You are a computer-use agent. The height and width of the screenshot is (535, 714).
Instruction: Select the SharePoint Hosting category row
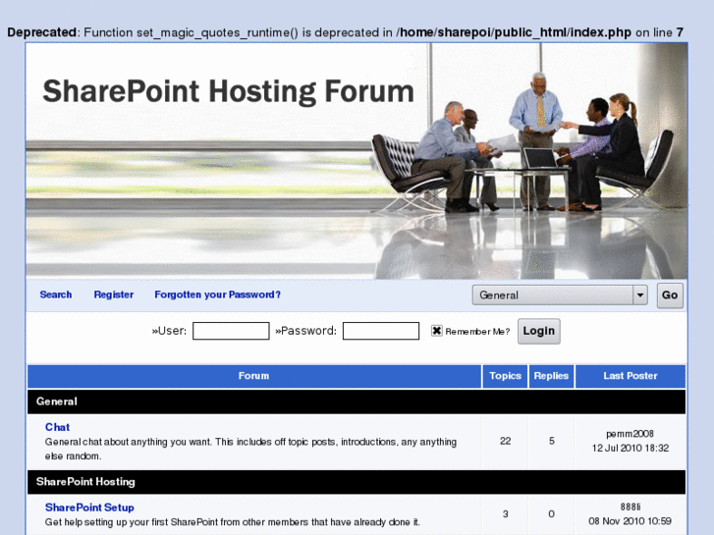[x=357, y=482]
